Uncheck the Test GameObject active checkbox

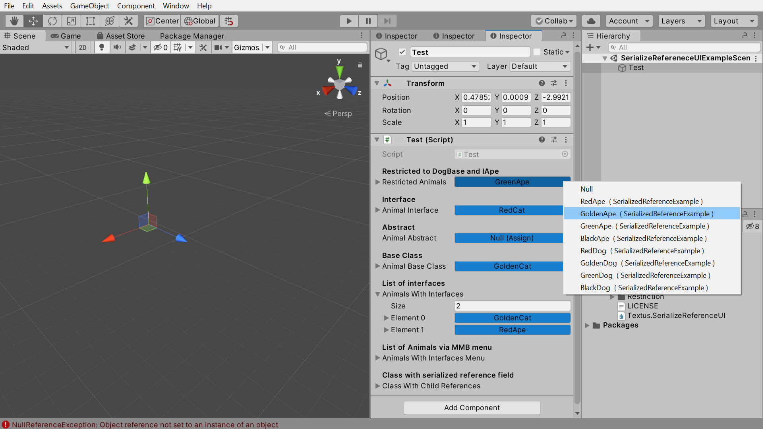[402, 52]
